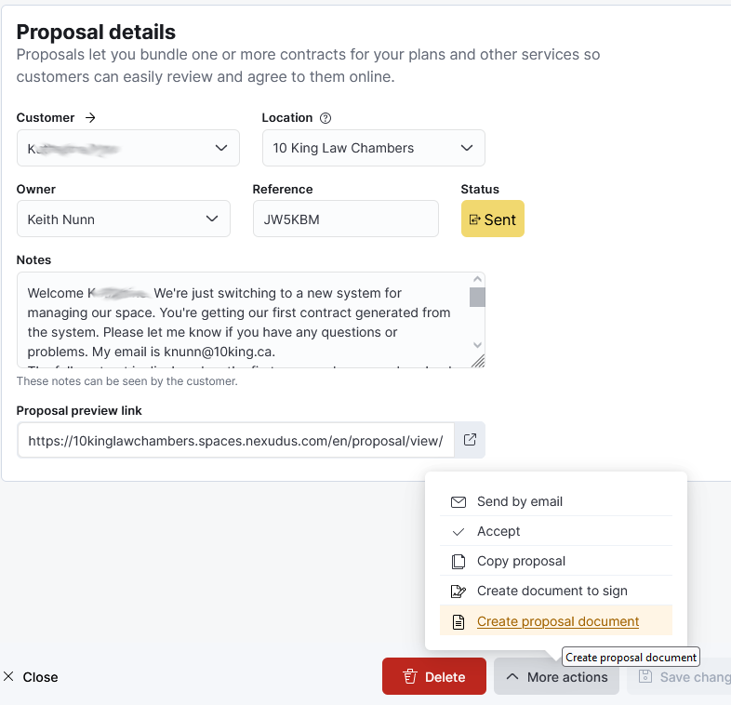Open proposal preview link external icon
This screenshot has width=731, height=705.
[x=470, y=440]
